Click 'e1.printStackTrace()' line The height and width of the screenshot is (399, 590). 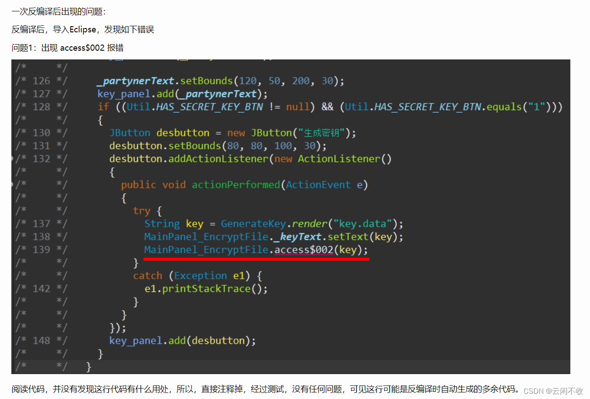[206, 289]
